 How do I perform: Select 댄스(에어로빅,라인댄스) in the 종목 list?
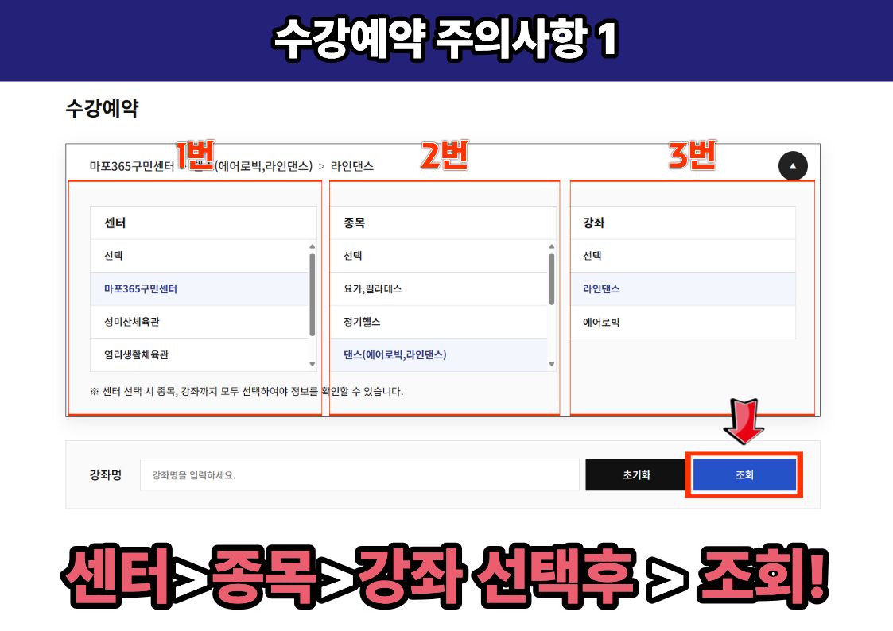point(439,355)
